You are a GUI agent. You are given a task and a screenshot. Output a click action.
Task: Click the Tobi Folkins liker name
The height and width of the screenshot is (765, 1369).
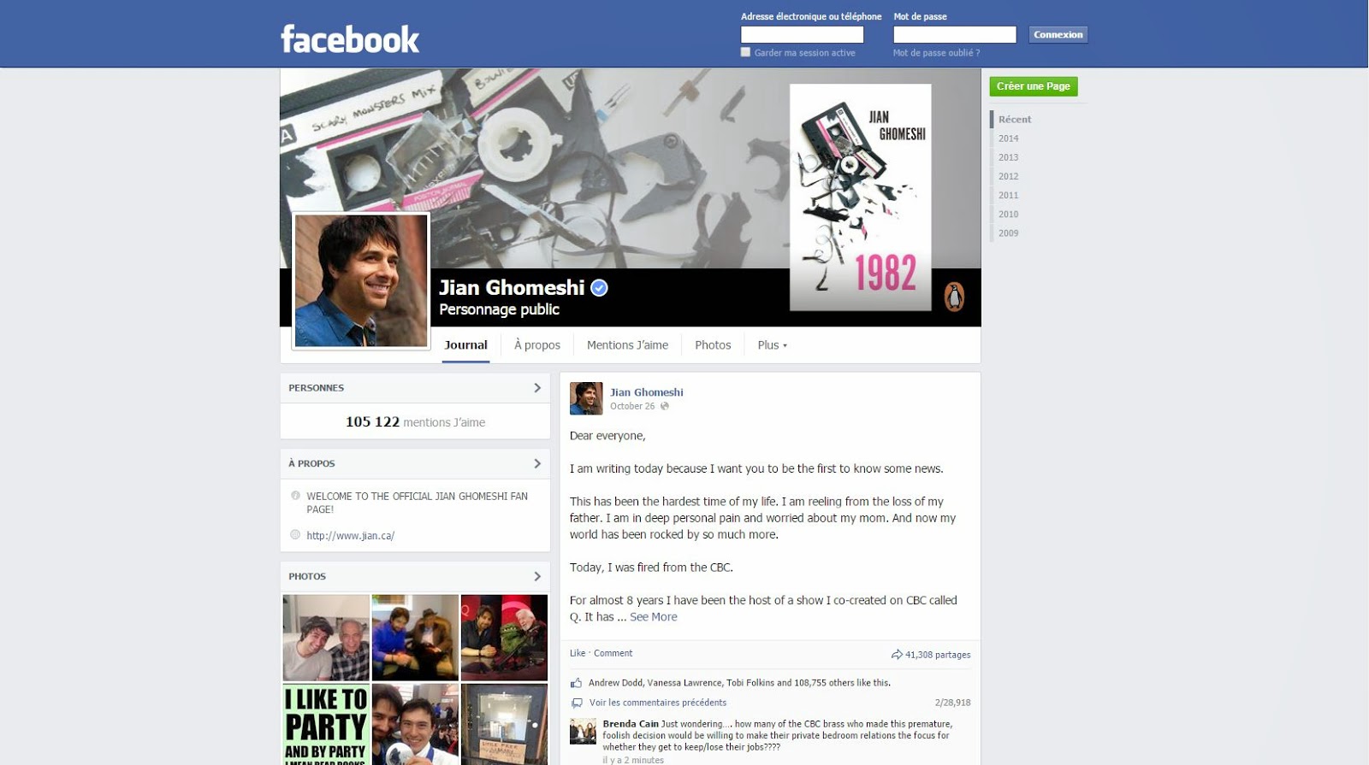(750, 683)
